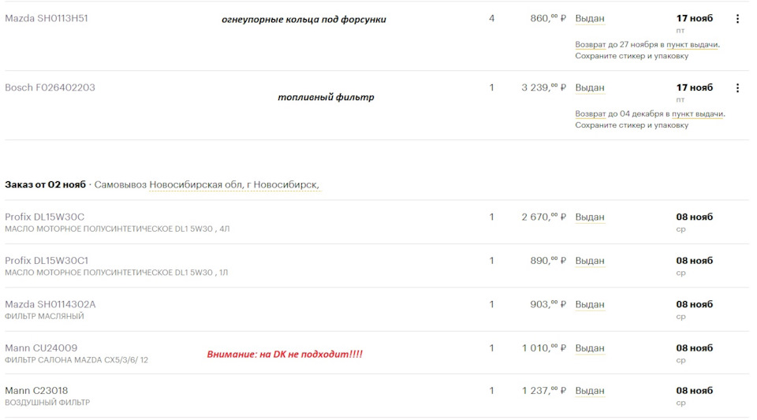757x420 pixels.
Task: Open three-dot menu for Bosch F026402203
Action: 737,87
